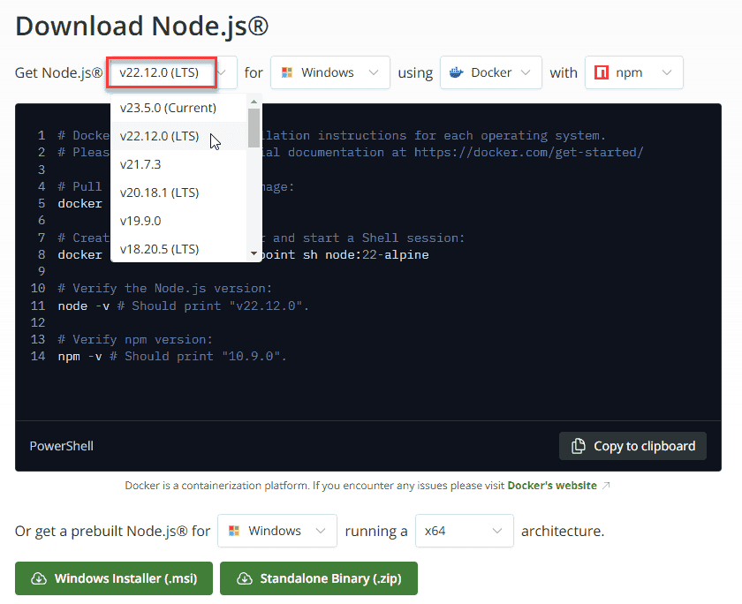Click the "# Verify npm version:" comment line
The height and width of the screenshot is (604, 742).
[135, 340]
